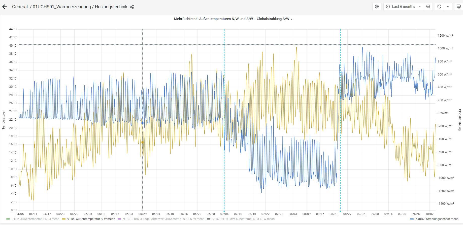Cycle view mode with monitor icon

coord(459,7)
